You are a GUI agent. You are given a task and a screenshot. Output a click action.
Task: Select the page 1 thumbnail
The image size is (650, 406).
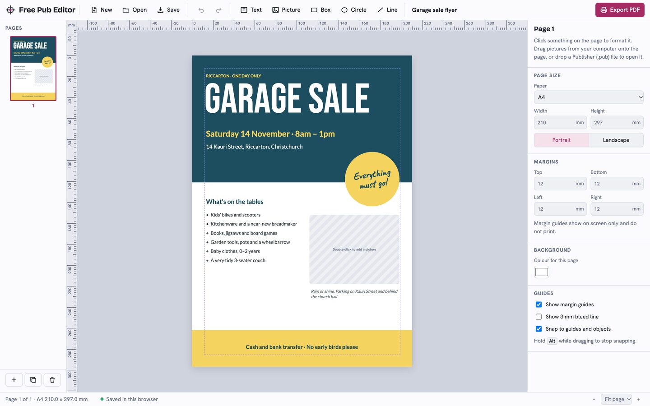click(x=33, y=69)
